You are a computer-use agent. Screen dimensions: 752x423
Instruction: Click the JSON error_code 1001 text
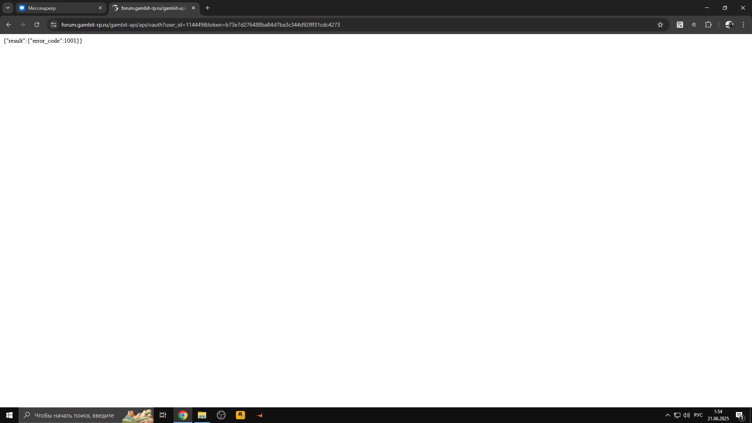point(43,41)
